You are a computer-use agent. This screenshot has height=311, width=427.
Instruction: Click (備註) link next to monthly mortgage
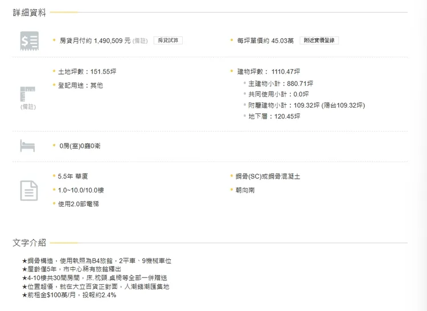click(141, 41)
